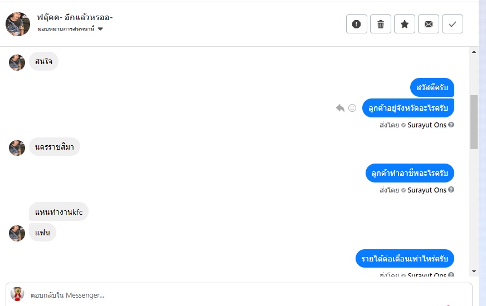The image size is (486, 306).
Task: Star this conversation to follow up
Action: pos(405,24)
